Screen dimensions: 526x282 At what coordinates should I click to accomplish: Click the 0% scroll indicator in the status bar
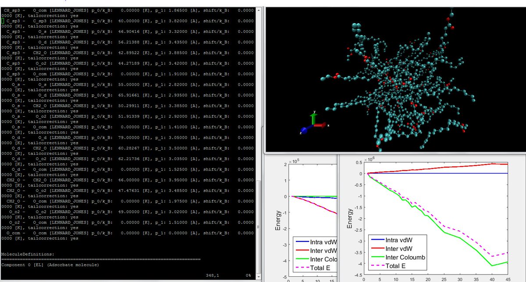(248, 275)
